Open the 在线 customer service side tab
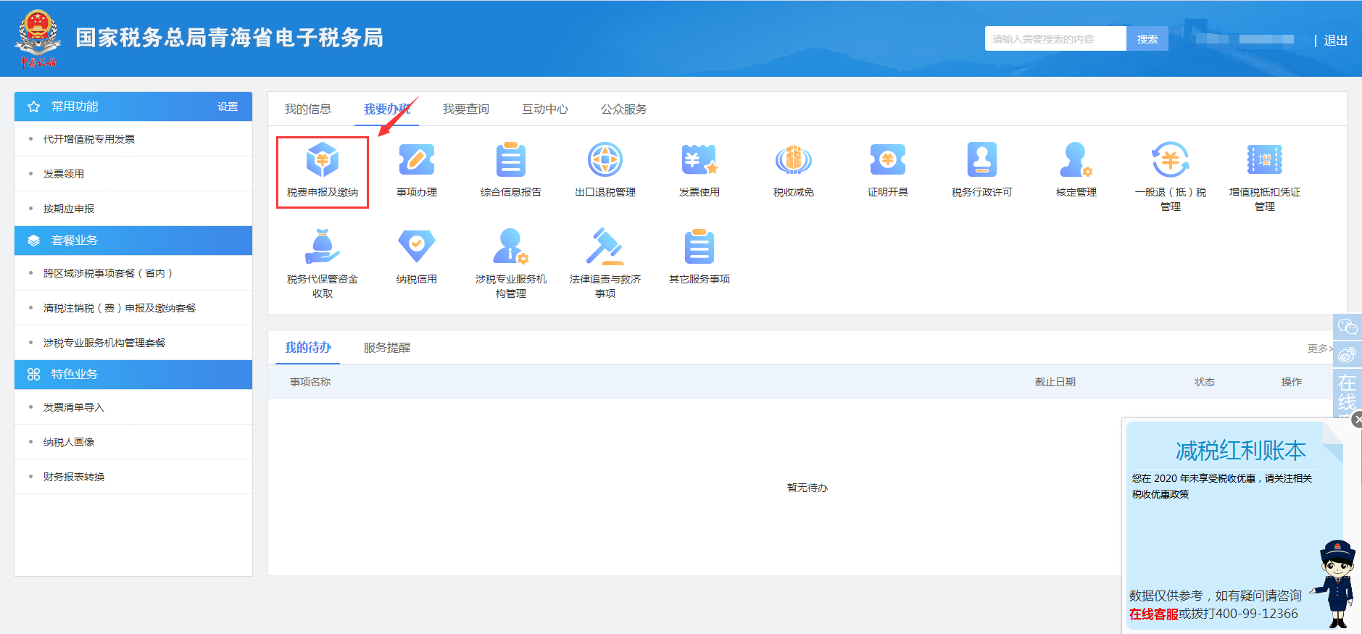1362x634 pixels. pos(1348,394)
